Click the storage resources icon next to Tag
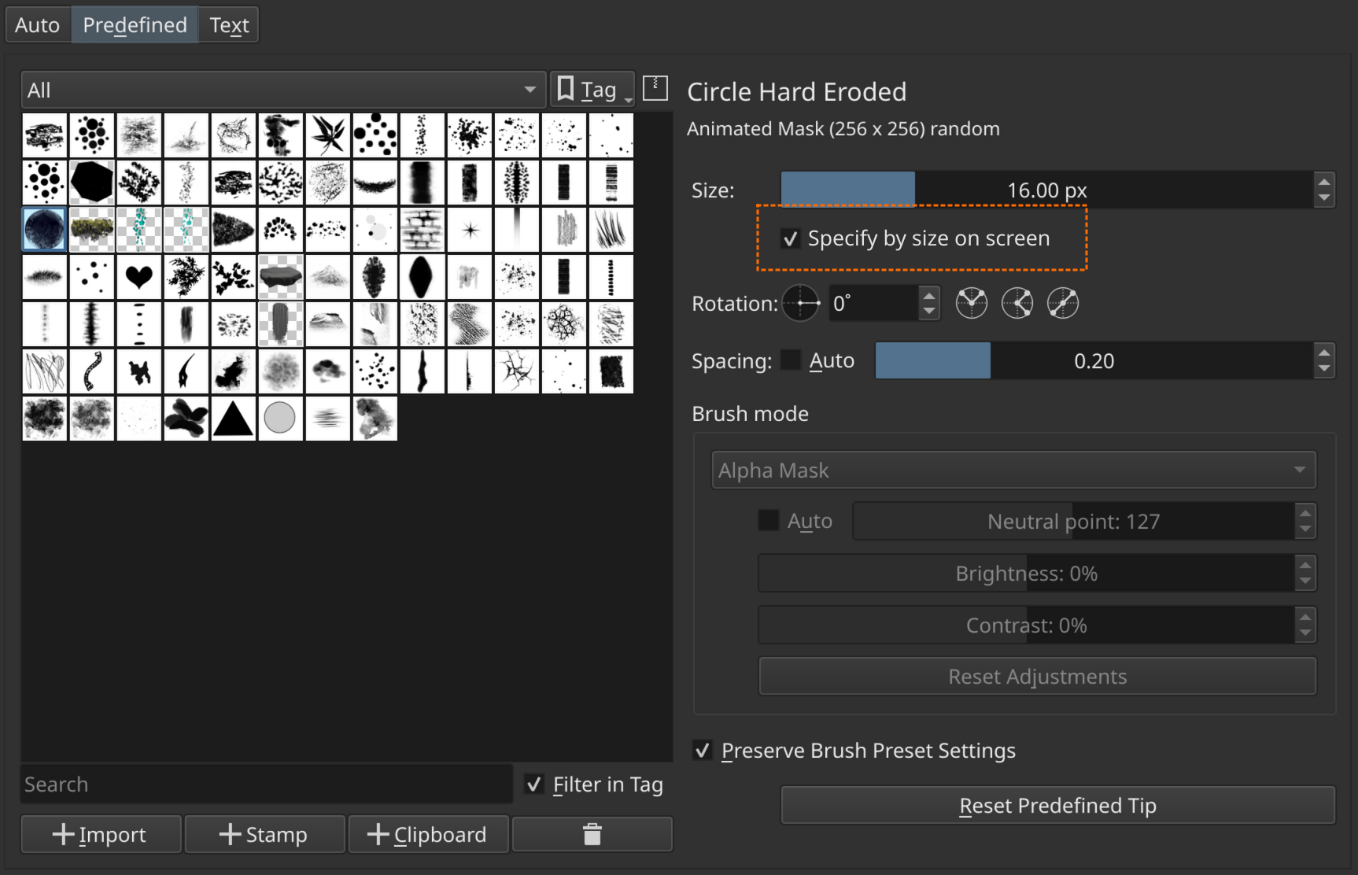Screen dimensions: 1358x875 pyautogui.click(x=655, y=89)
